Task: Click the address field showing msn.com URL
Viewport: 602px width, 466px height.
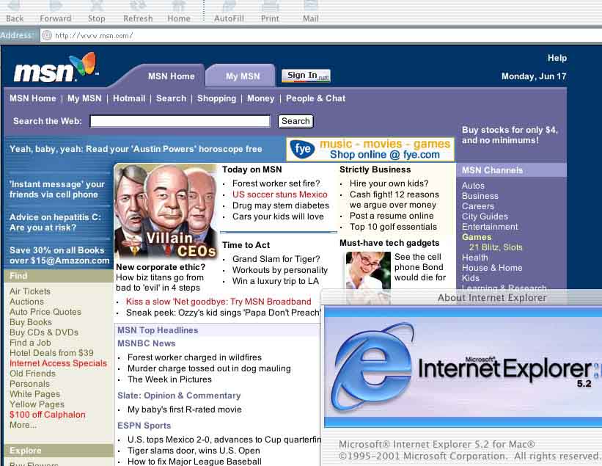Action: point(321,35)
